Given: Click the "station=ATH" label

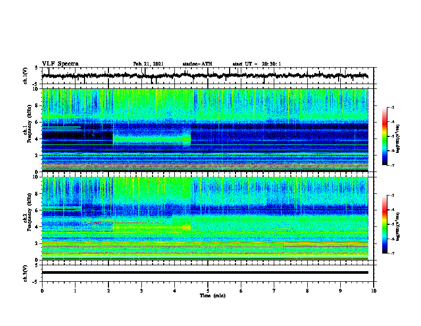Looking at the screenshot, I should tap(197, 64).
